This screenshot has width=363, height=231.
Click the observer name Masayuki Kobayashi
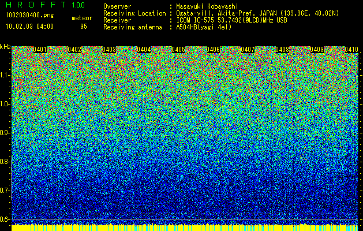pos(207,6)
